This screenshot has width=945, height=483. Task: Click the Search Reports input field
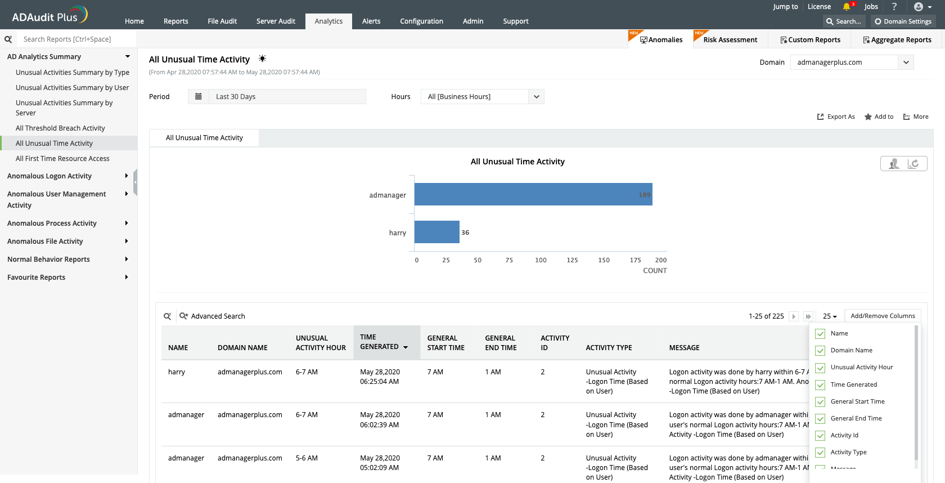tap(76, 39)
